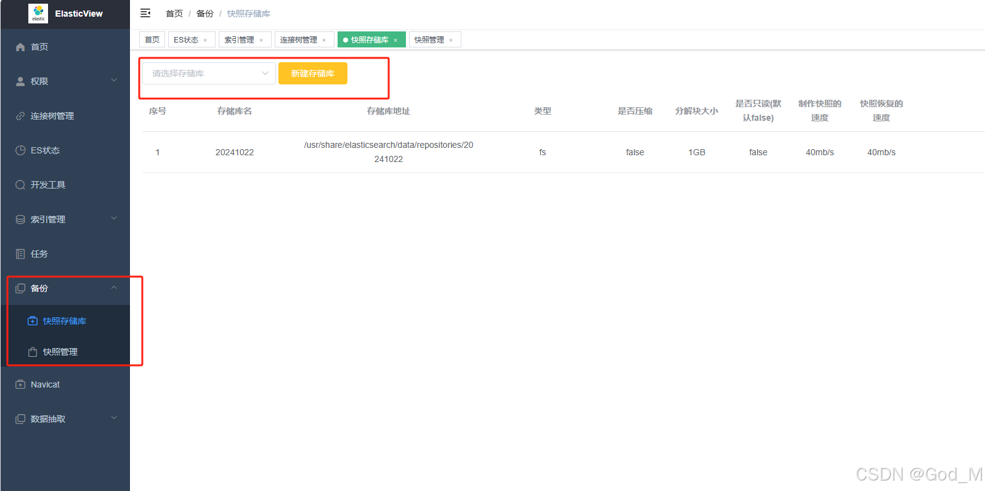985x491 pixels.
Task: Click the search icon beside 开发工具
Action: click(20, 185)
